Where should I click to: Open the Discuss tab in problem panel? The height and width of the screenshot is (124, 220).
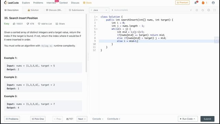pos(54,10)
